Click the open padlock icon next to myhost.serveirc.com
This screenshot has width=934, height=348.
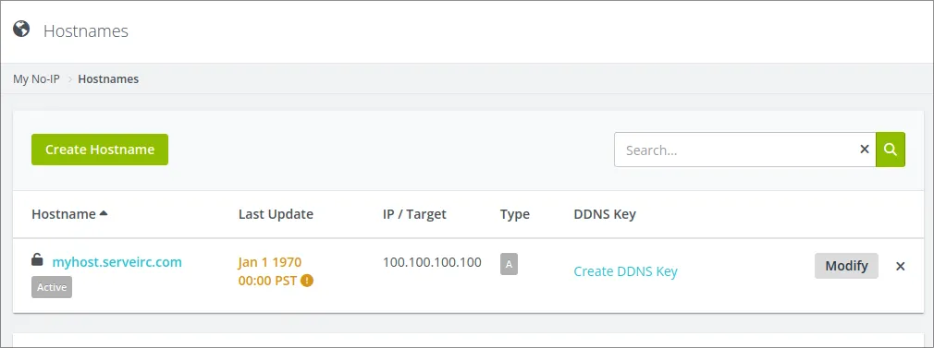37,260
